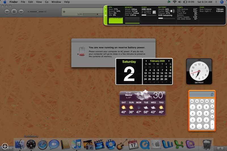Click the green leaf menu bar icon
The height and width of the screenshot is (151, 227).
[x=169, y=2]
